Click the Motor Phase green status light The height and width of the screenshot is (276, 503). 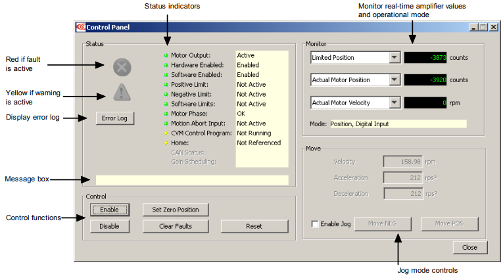pyautogui.click(x=166, y=114)
